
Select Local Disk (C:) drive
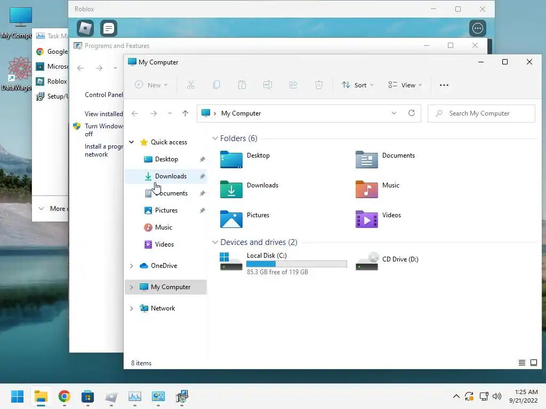(283, 263)
